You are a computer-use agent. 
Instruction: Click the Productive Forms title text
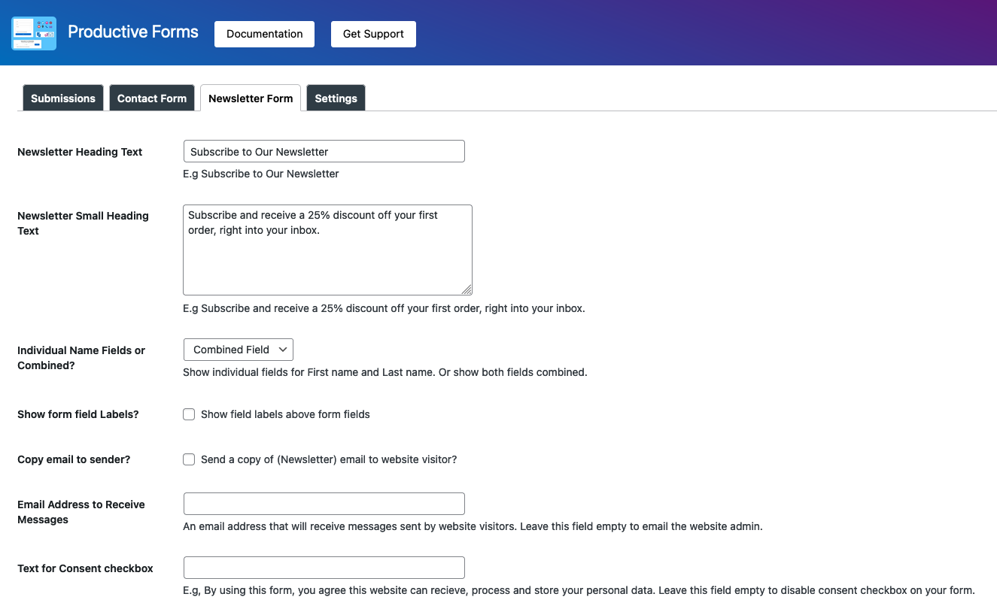click(x=133, y=32)
